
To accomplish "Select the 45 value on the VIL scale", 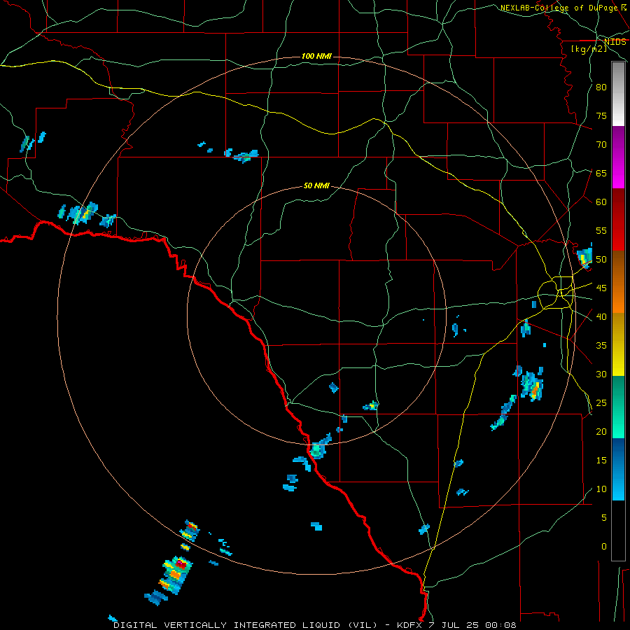I will click(601, 288).
